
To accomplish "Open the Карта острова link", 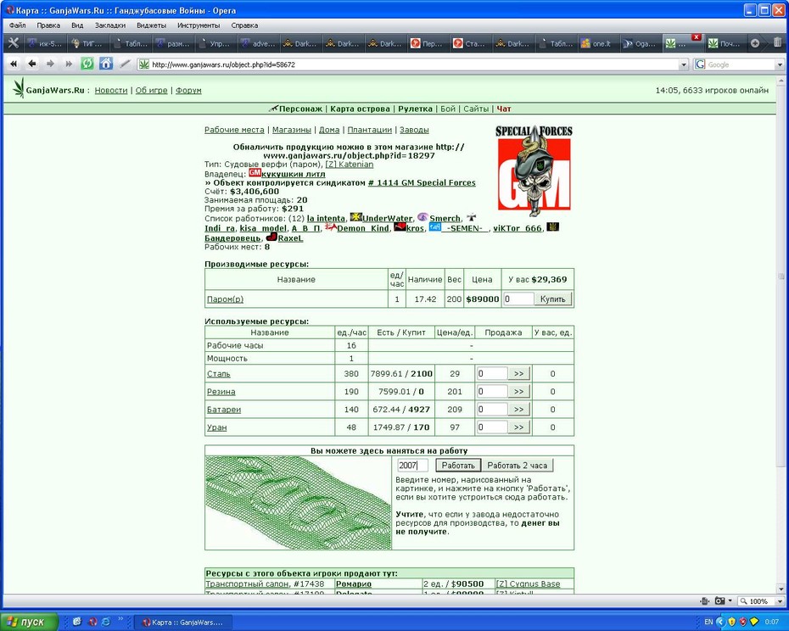I will click(360, 109).
